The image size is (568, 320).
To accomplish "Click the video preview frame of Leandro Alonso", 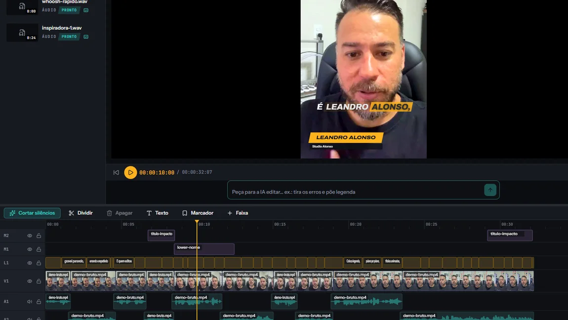I will [x=364, y=79].
